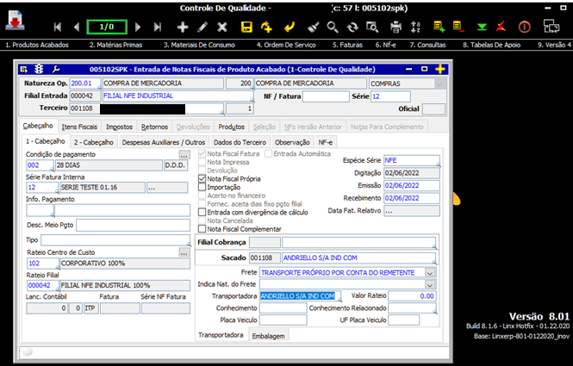Click the printer icon in toolbar
Screen dimensions: 573x366
click(x=396, y=27)
